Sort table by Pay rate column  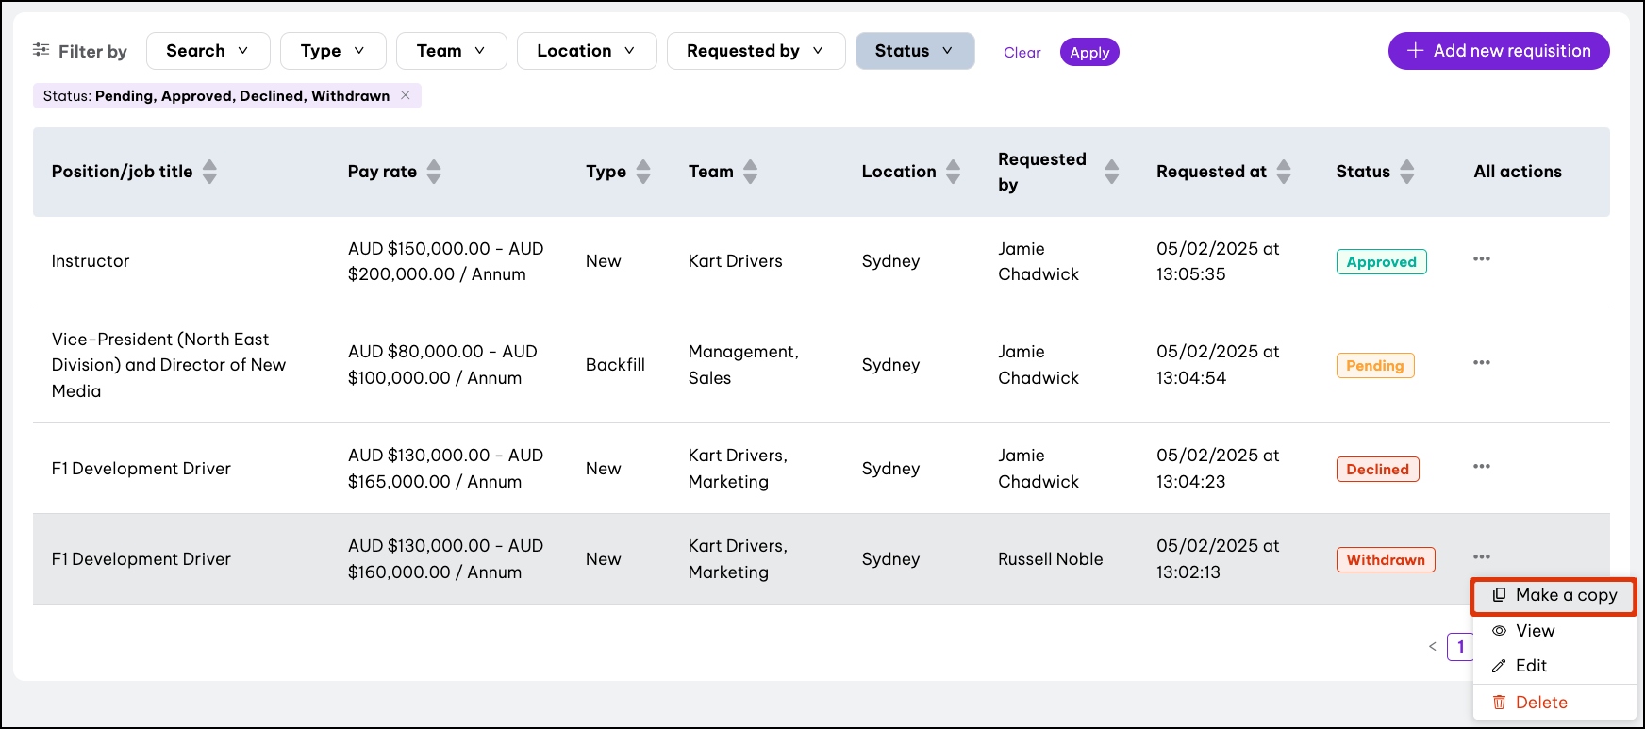pos(434,172)
